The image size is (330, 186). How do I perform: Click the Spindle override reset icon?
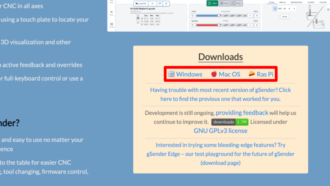pyautogui.click(x=192, y=25)
